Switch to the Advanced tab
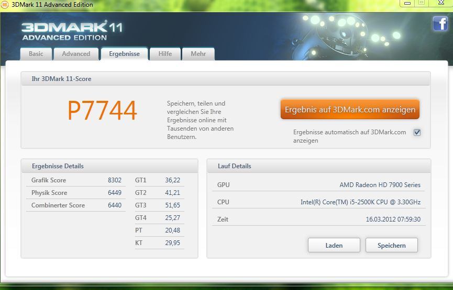453x290 pixels. tap(76, 54)
